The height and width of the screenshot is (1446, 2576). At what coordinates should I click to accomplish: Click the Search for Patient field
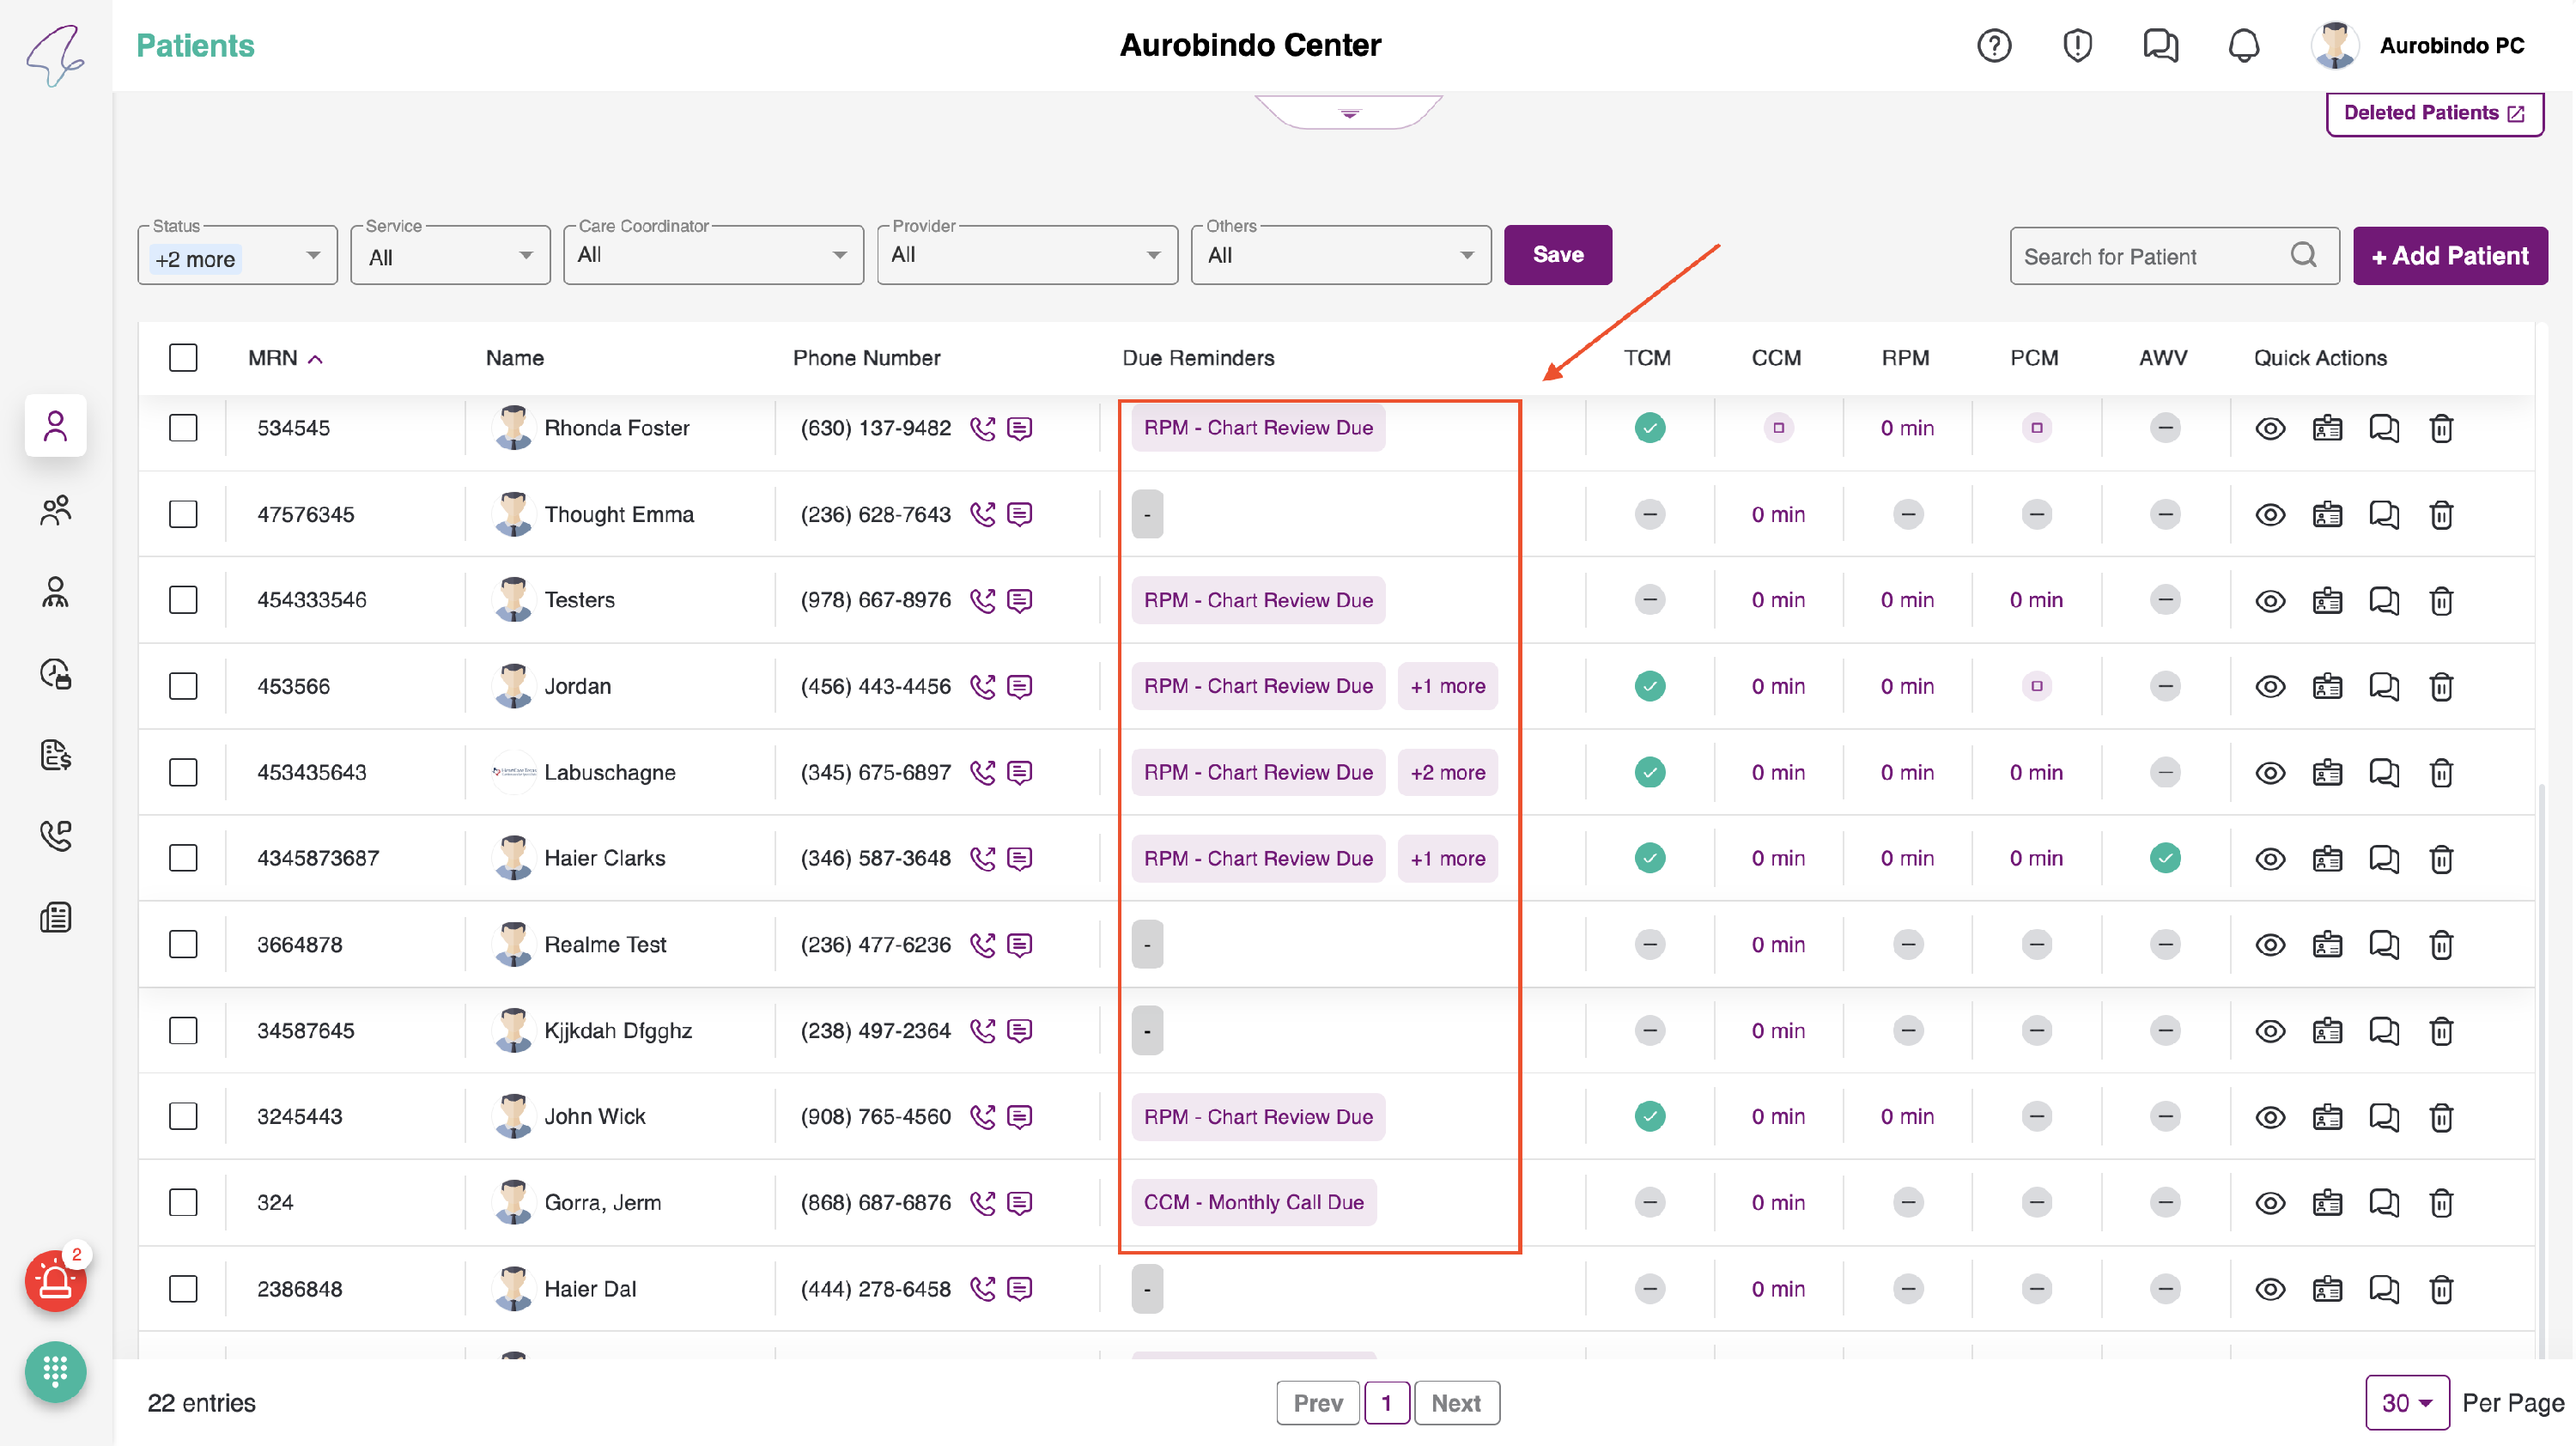(2150, 257)
